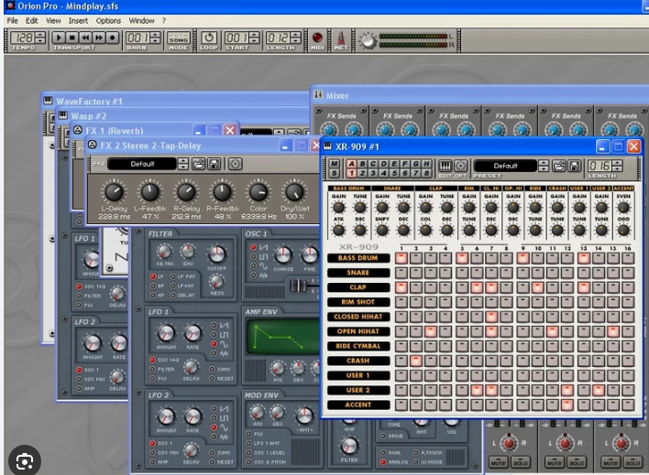Open FX 2 delay preset dropdown 'Default'
This screenshot has height=475, width=649.
(x=142, y=164)
